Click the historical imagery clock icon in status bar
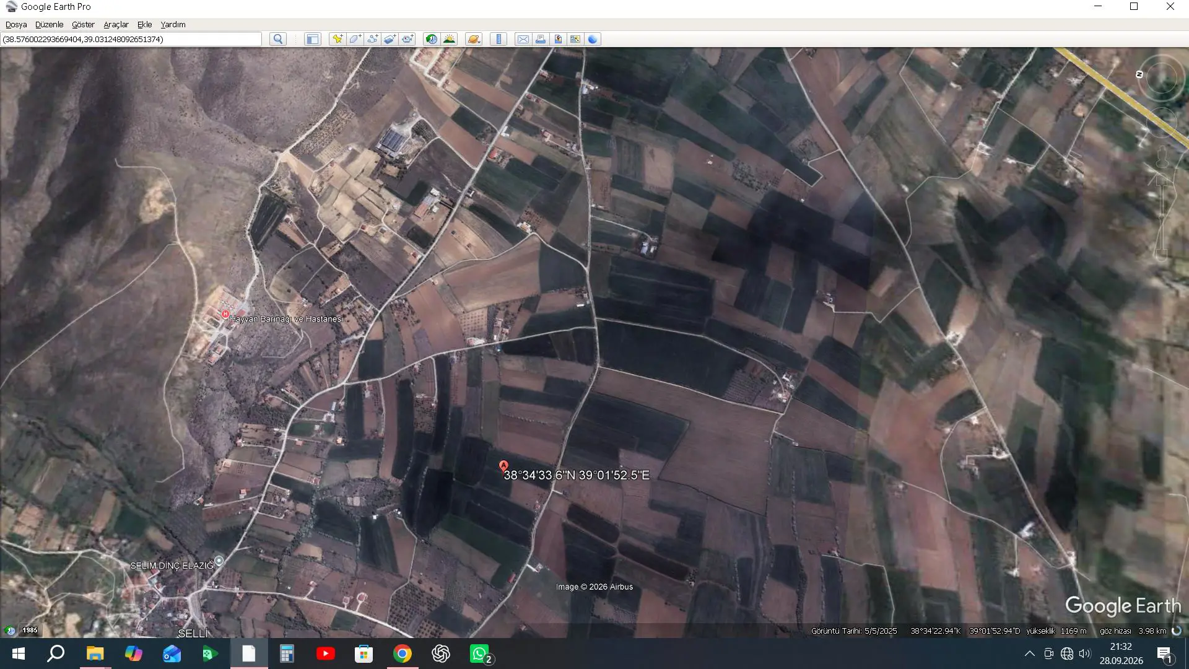 click(10, 630)
